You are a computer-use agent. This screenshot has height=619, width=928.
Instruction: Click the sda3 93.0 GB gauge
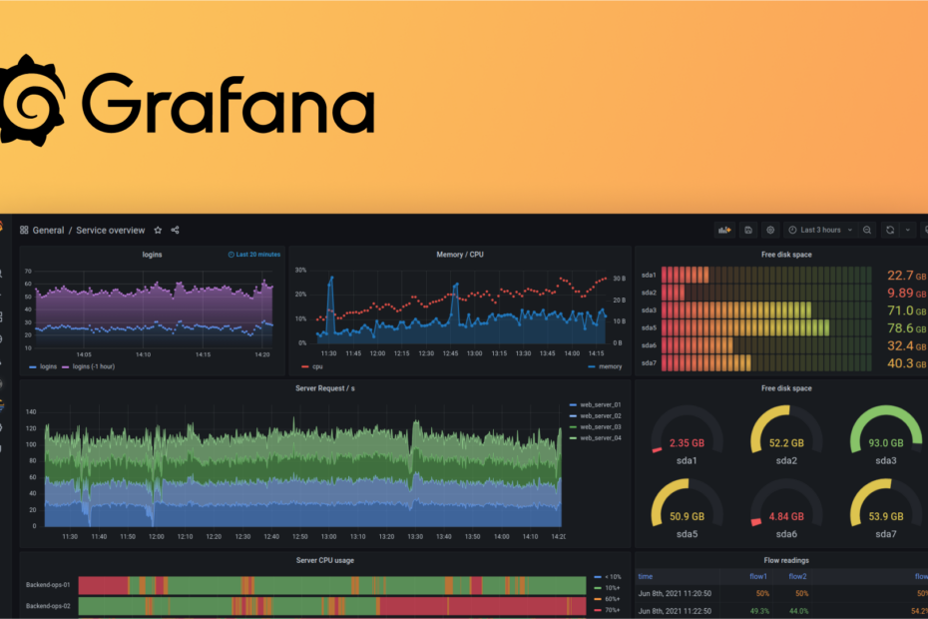point(885,435)
